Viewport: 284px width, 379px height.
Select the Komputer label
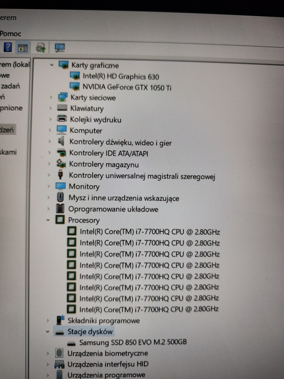[x=86, y=131]
